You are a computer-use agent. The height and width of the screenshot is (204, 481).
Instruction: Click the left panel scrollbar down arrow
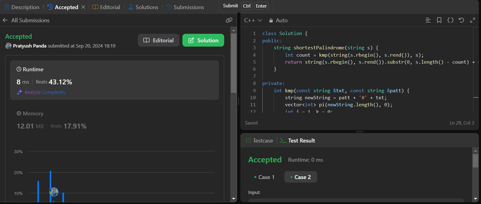pyautogui.click(x=234, y=198)
